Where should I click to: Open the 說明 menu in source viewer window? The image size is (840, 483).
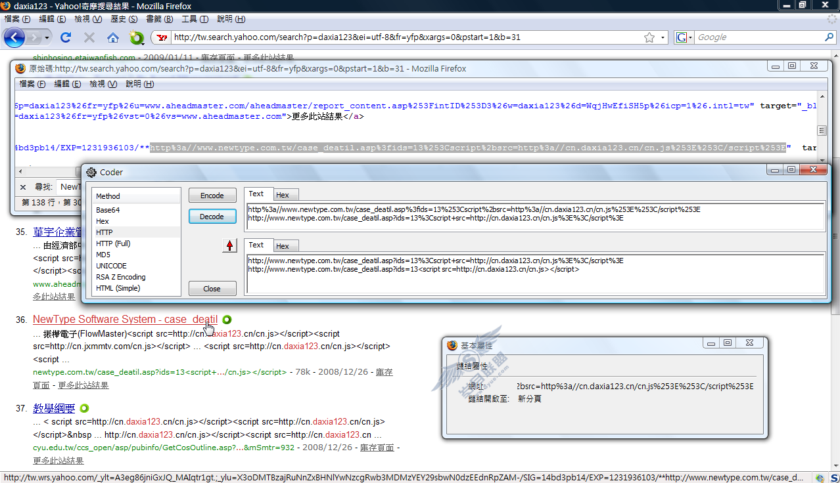(139, 84)
